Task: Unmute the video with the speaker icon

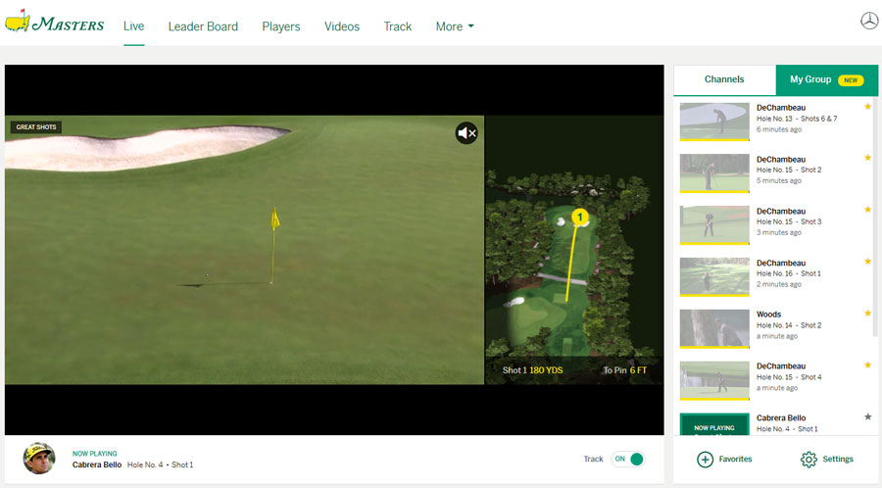Action: [466, 133]
